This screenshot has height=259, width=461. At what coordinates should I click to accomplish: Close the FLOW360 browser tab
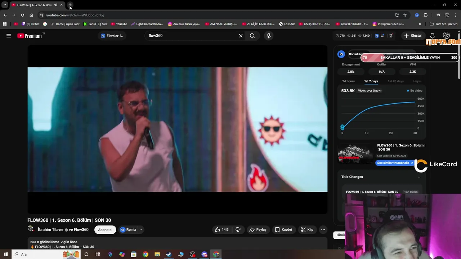pos(61,5)
